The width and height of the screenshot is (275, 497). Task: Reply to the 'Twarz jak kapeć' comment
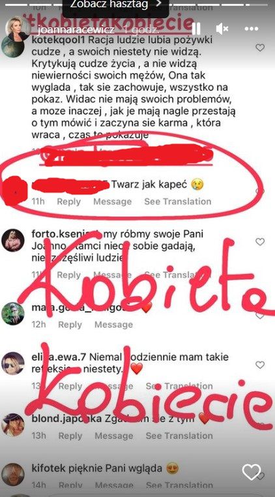click(69, 202)
